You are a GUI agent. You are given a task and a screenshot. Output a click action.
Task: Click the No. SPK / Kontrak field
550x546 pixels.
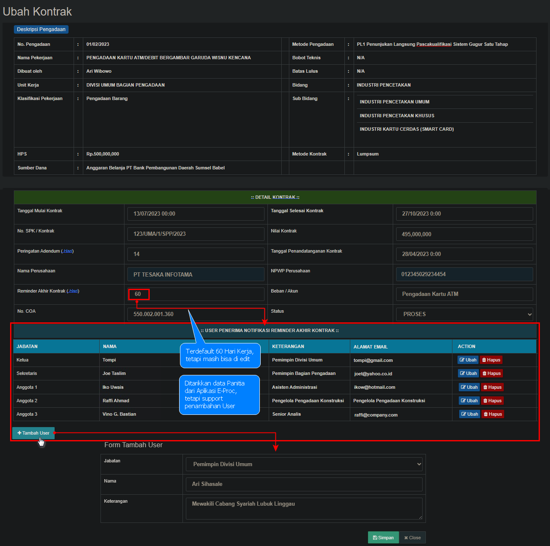[x=196, y=234]
